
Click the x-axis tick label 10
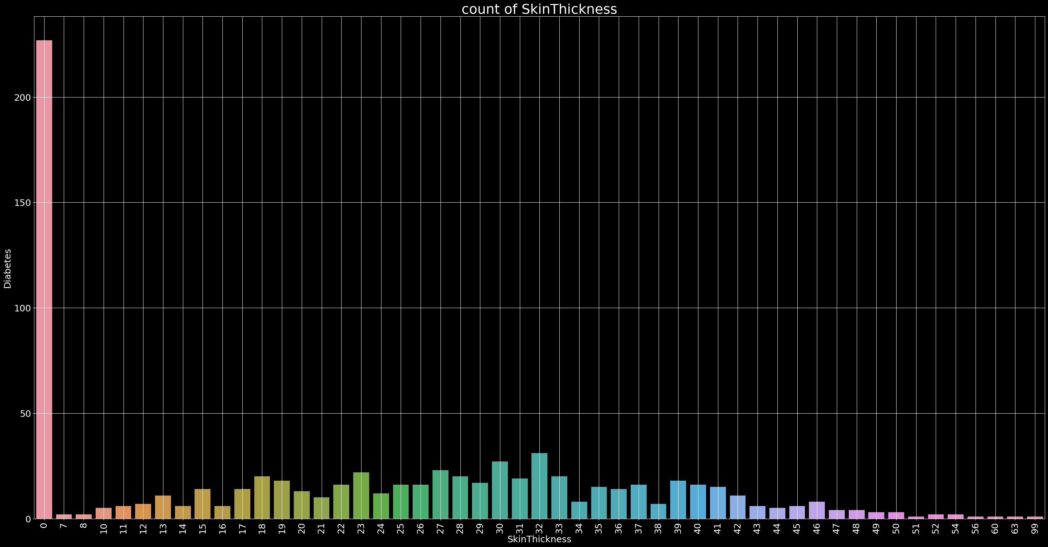click(x=103, y=528)
